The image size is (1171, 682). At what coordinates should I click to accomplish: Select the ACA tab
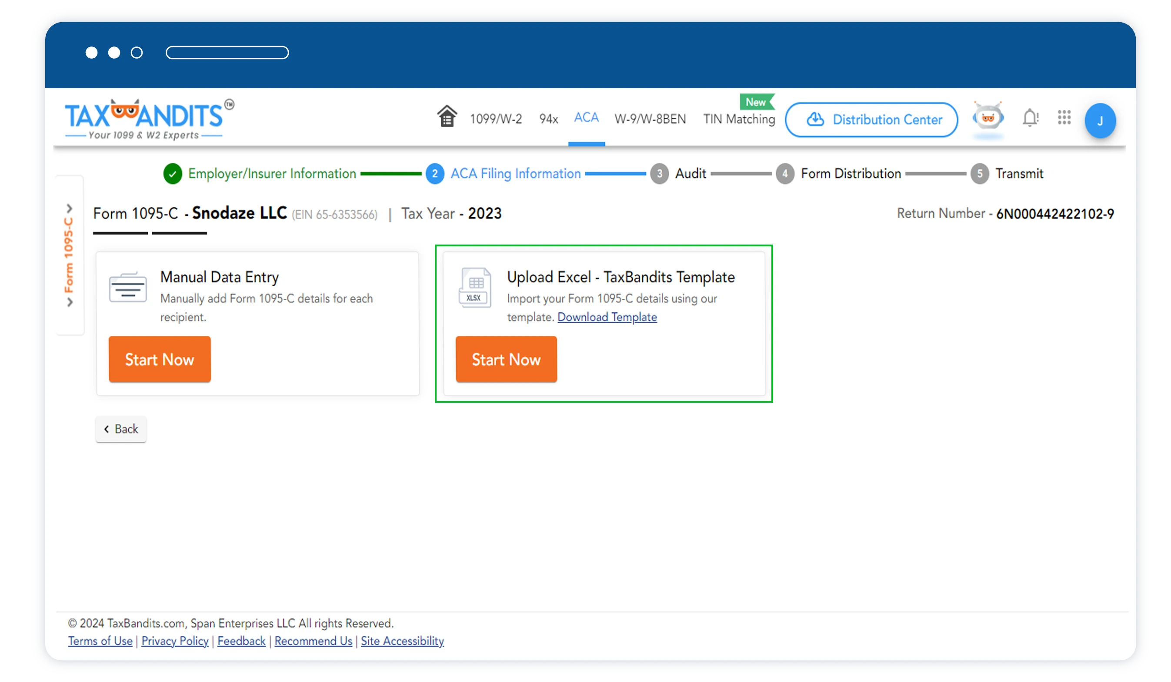[x=586, y=117]
